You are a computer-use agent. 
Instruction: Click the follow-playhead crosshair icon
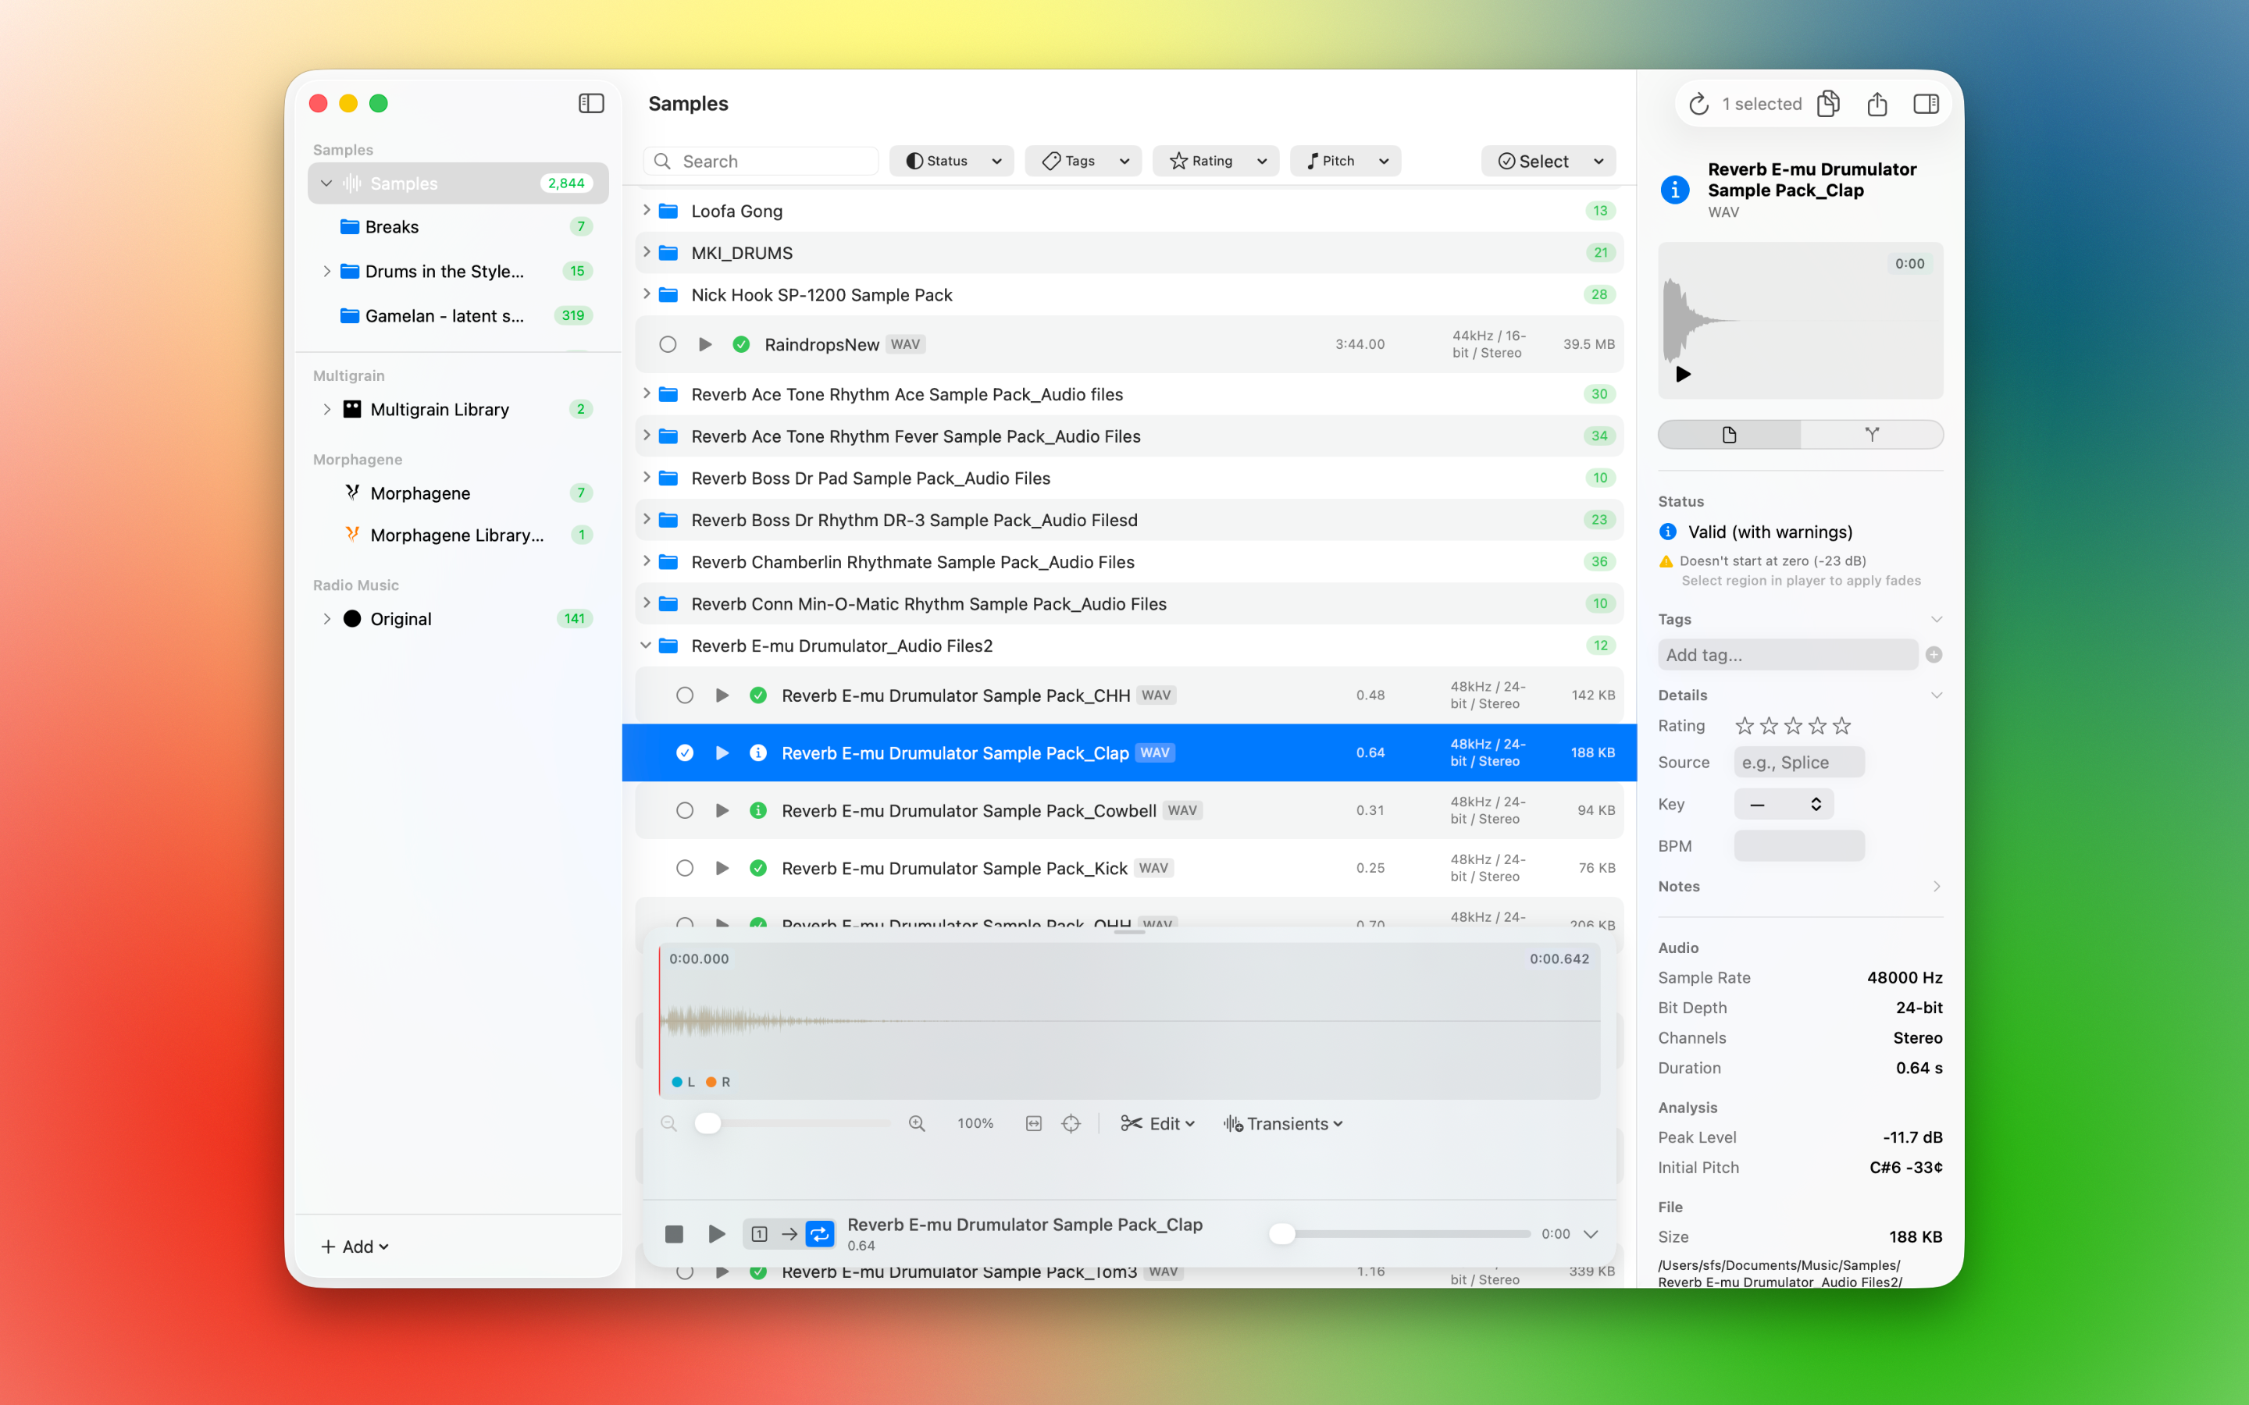click(x=1071, y=1122)
